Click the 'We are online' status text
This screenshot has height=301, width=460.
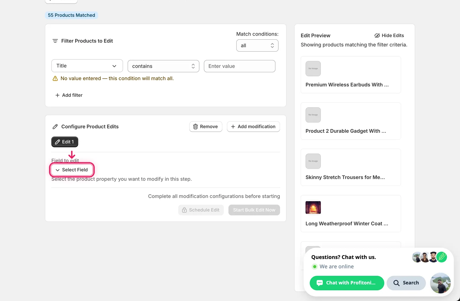click(337, 267)
